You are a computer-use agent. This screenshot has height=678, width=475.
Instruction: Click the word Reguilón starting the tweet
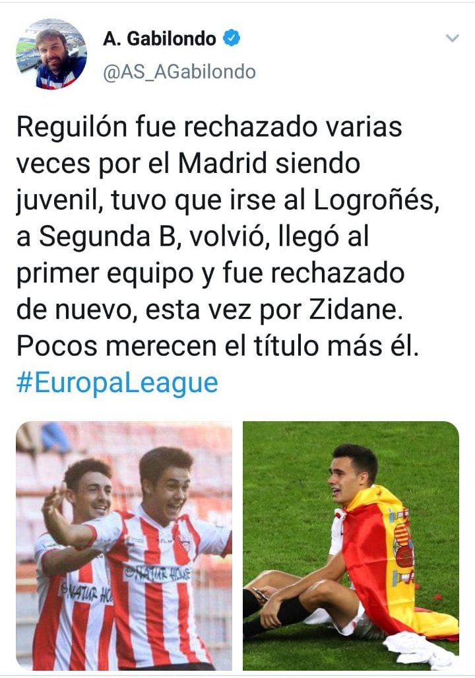[72, 129]
